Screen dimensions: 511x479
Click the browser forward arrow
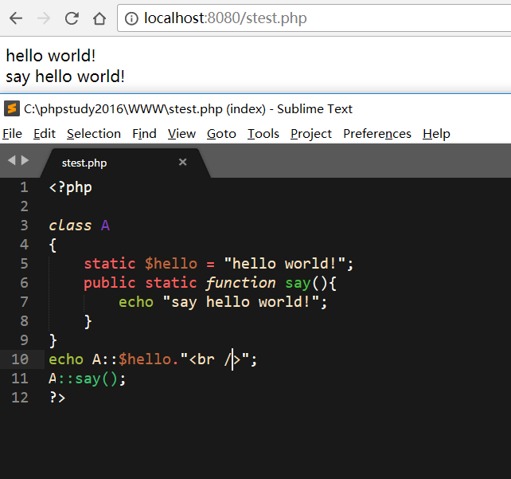tap(44, 18)
